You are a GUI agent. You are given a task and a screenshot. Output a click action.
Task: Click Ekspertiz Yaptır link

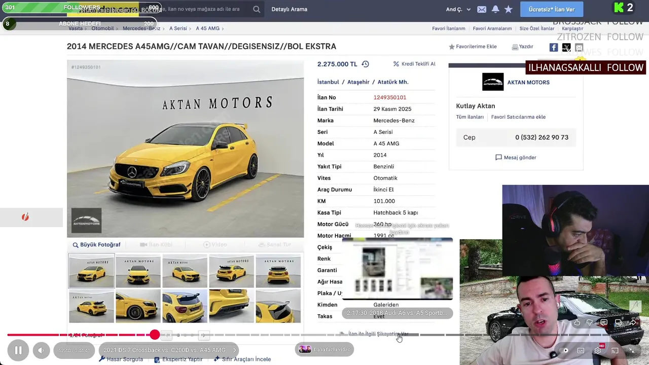(x=178, y=359)
